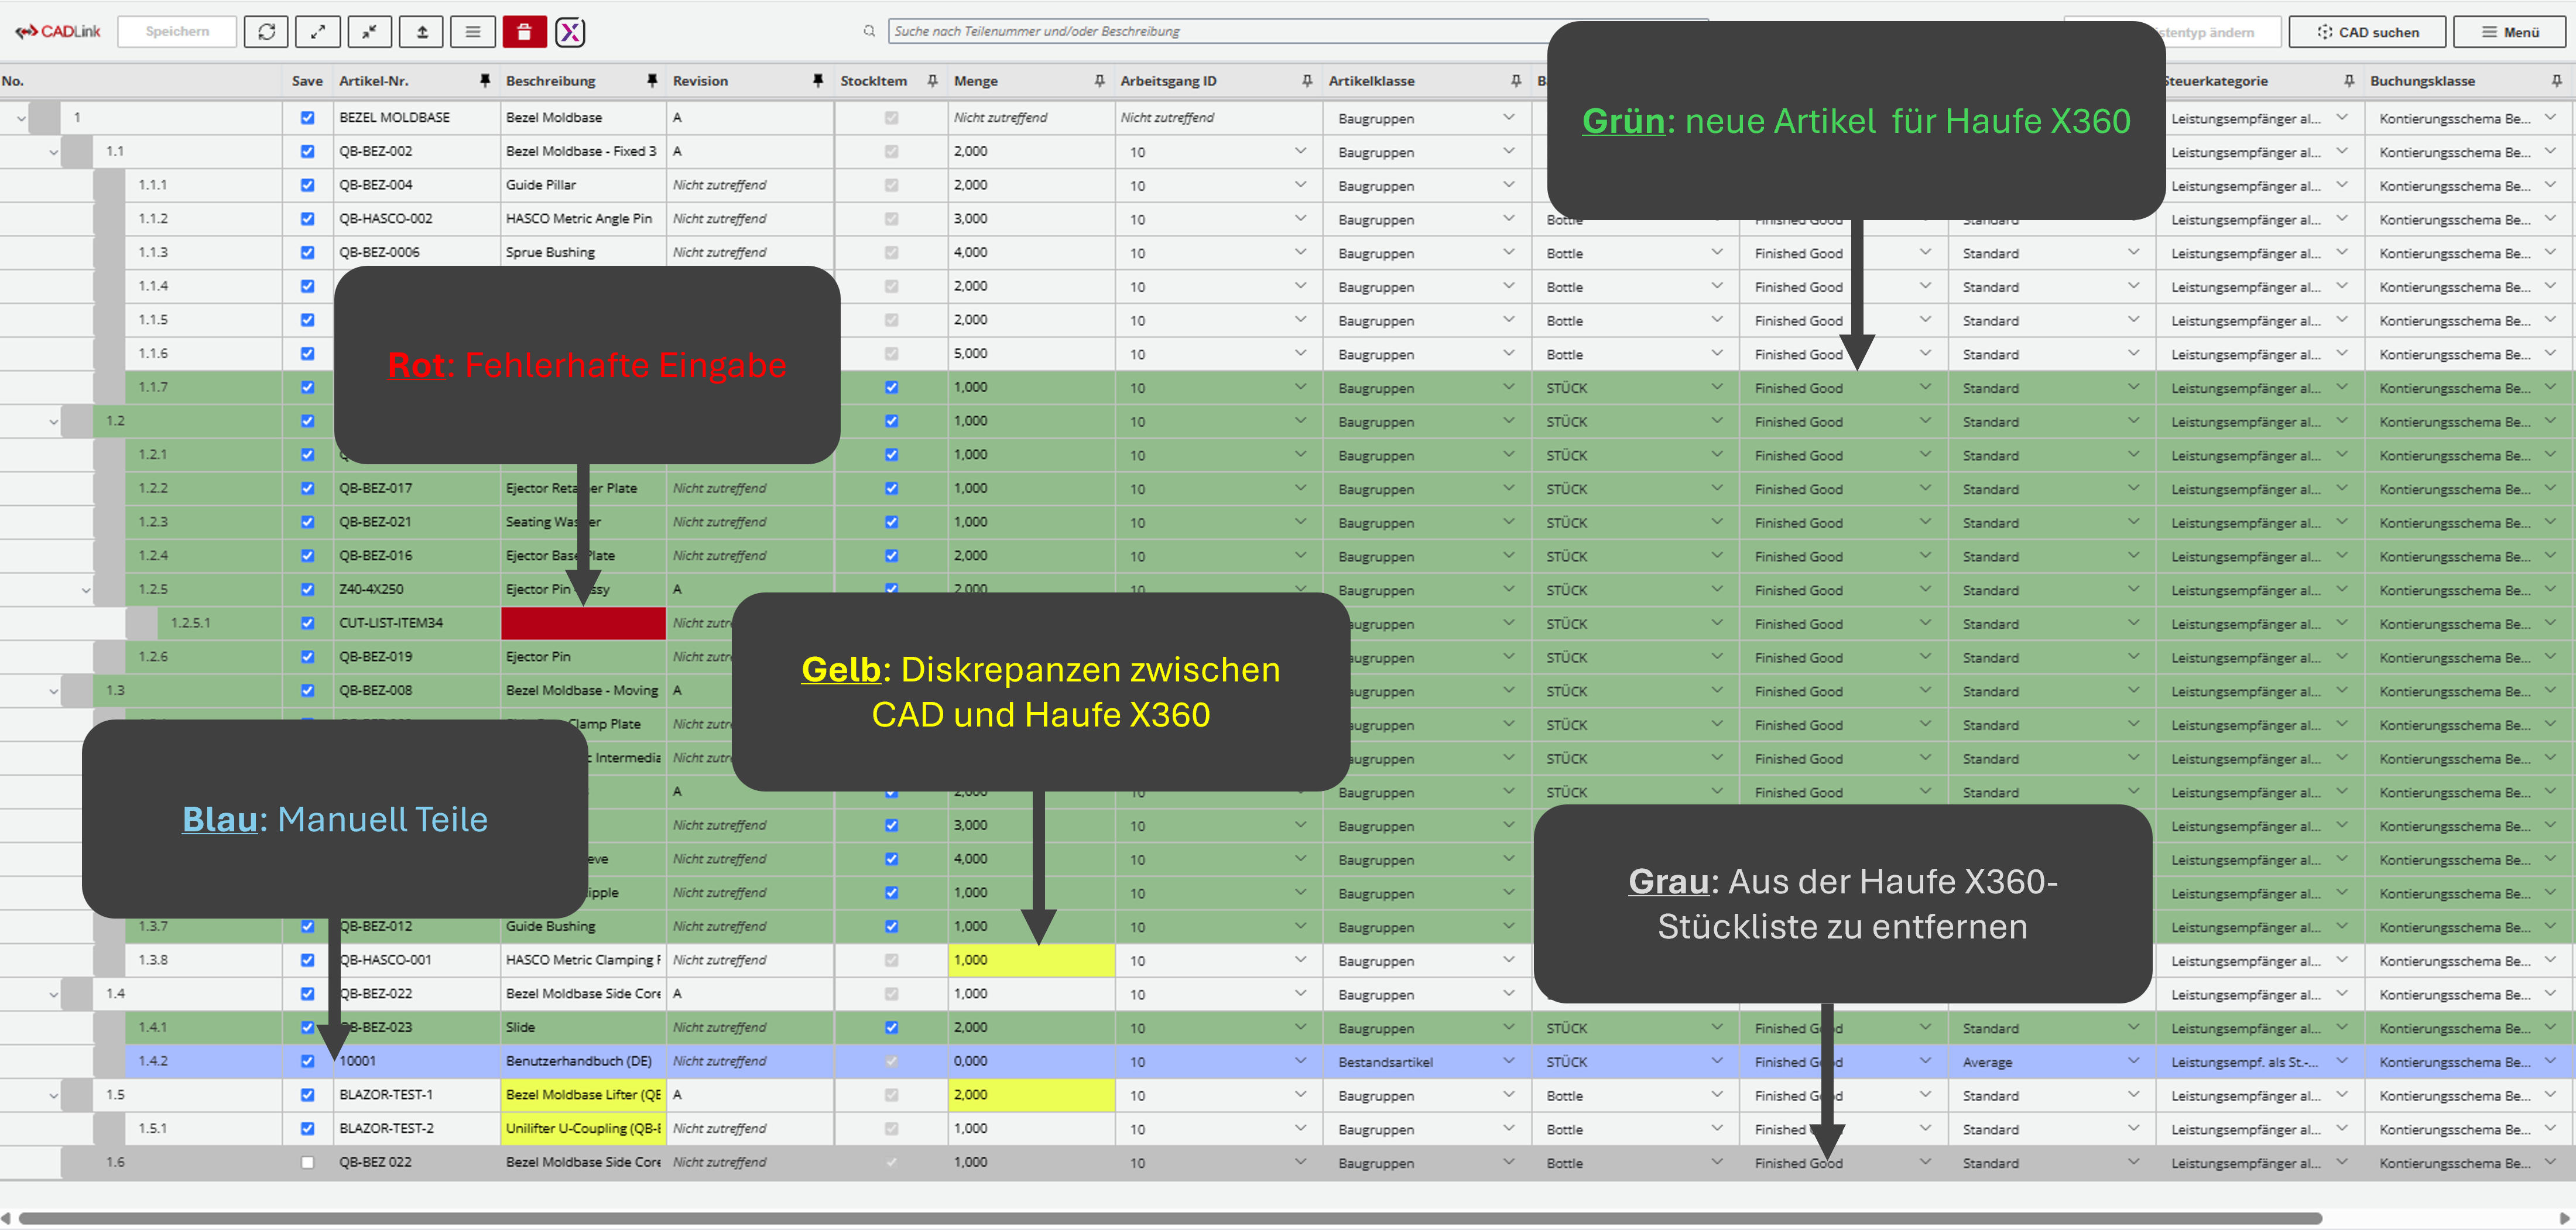Unpin the Artikel-Nr. column with its pin icon
The height and width of the screenshot is (1230, 2576).
(485, 80)
